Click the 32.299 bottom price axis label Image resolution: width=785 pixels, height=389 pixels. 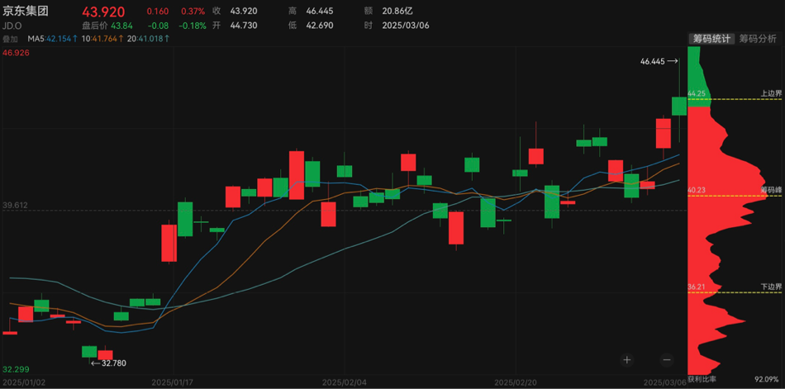coord(16,369)
